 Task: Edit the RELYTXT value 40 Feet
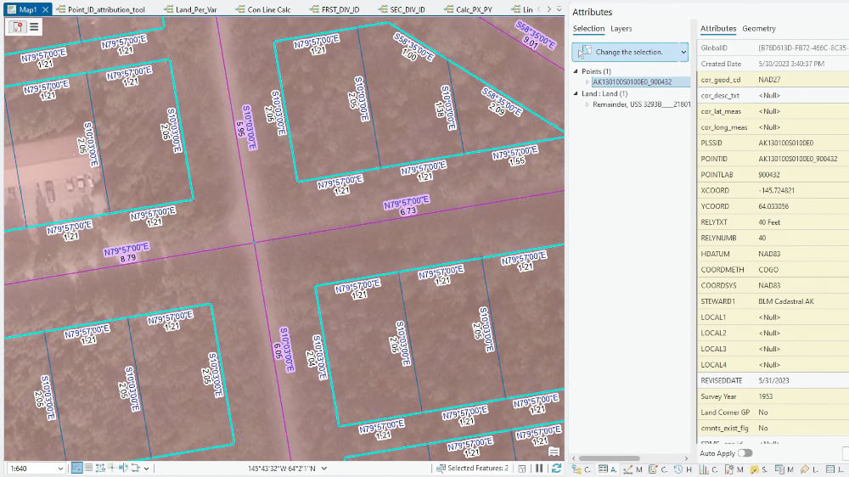(769, 222)
